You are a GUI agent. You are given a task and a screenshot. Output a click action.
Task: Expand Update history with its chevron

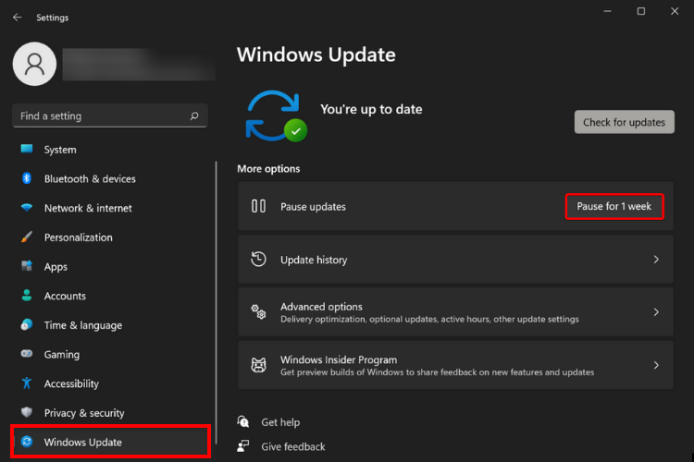coord(656,260)
